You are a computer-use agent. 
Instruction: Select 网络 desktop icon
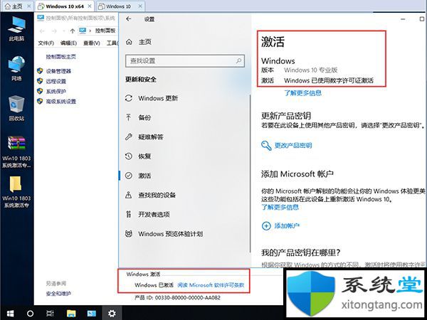[x=16, y=69]
